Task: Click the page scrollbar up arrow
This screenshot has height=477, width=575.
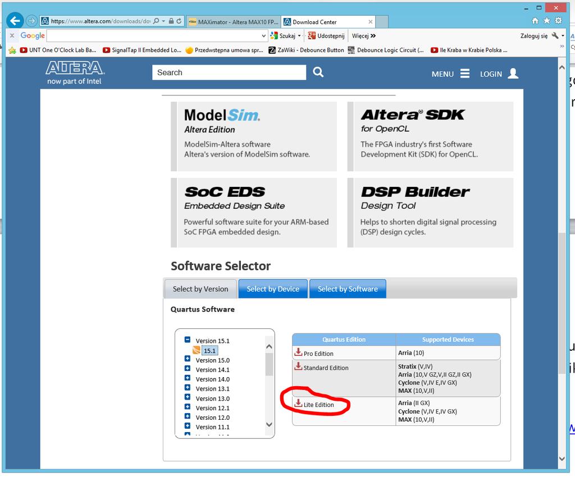Action: click(562, 67)
